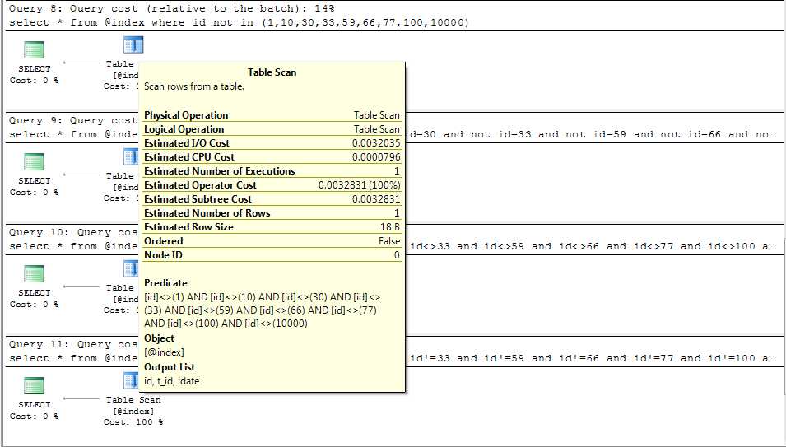Click the 'Node ID' row label
The image size is (786, 447).
[164, 255]
